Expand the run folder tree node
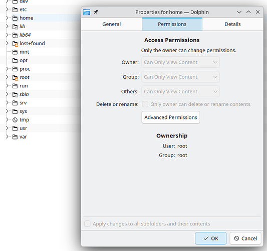The width and height of the screenshot is (267, 251). [7, 86]
